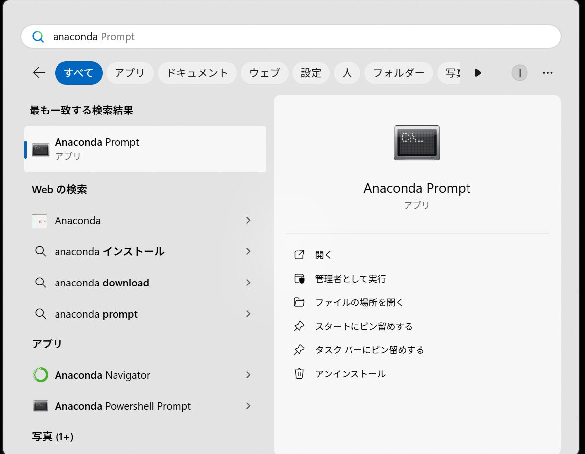Click the folder icon for ファイルの場所を開く

tap(299, 302)
